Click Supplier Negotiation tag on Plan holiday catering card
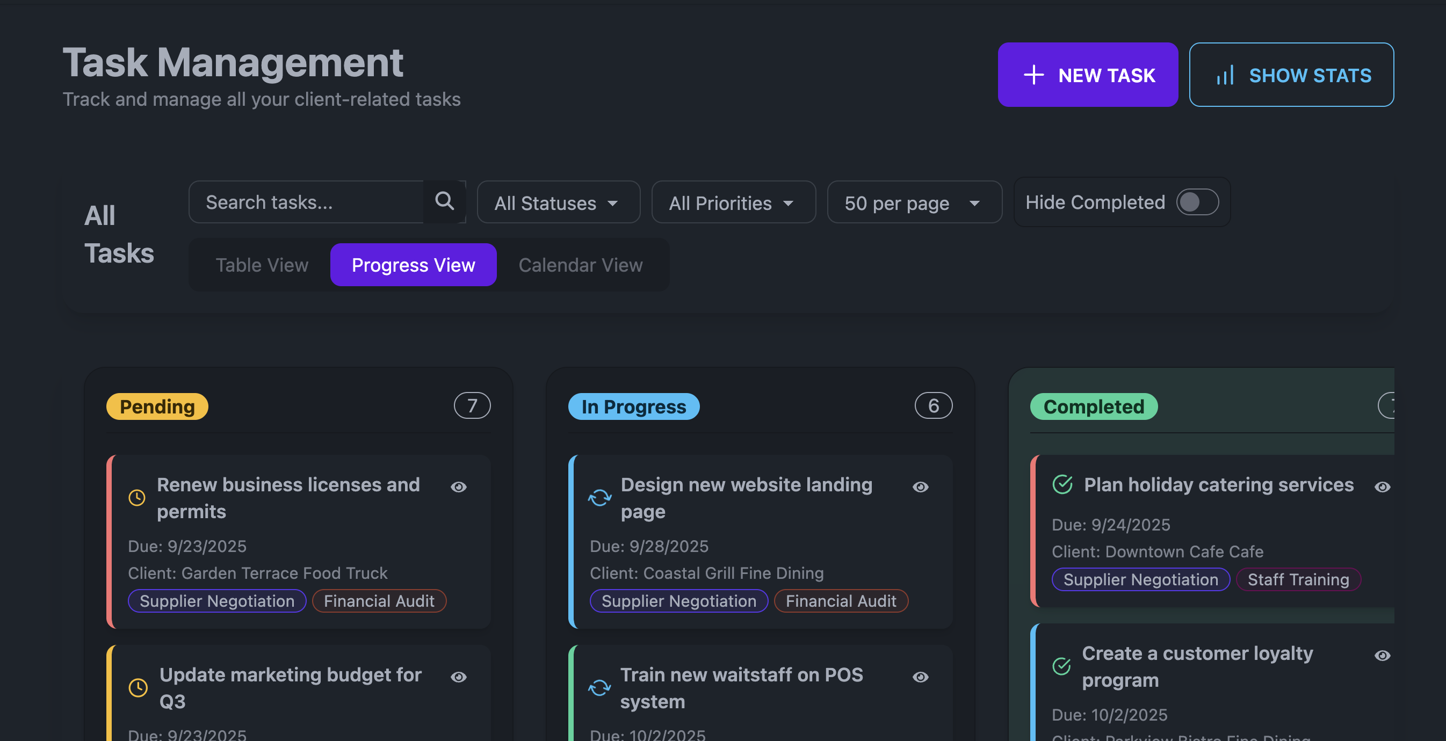This screenshot has height=741, width=1446. tap(1141, 579)
